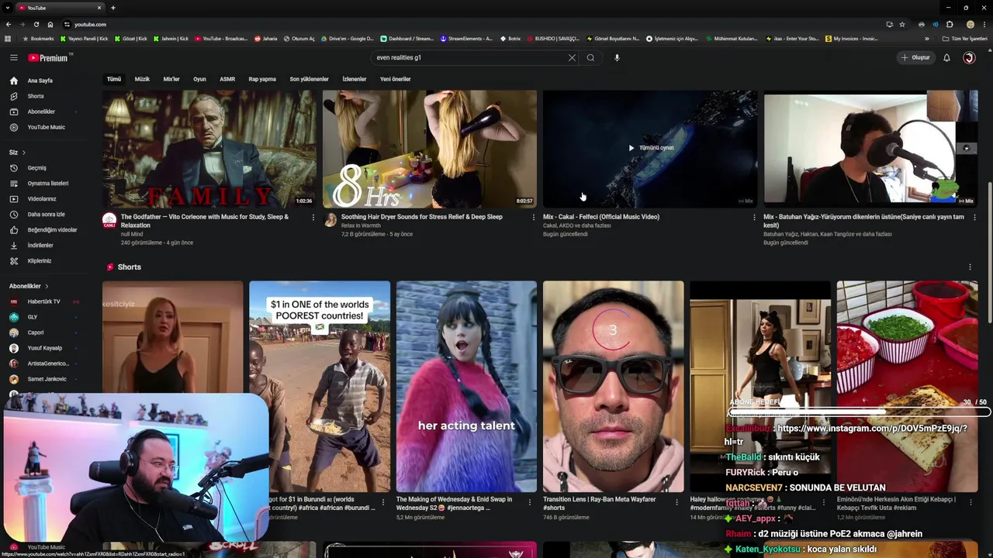This screenshot has width=993, height=558.
Task: Open Batuhan Yağız mix thumbnail
Action: point(870,149)
